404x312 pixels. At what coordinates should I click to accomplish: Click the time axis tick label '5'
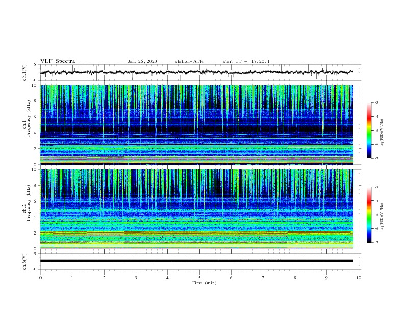(199, 278)
